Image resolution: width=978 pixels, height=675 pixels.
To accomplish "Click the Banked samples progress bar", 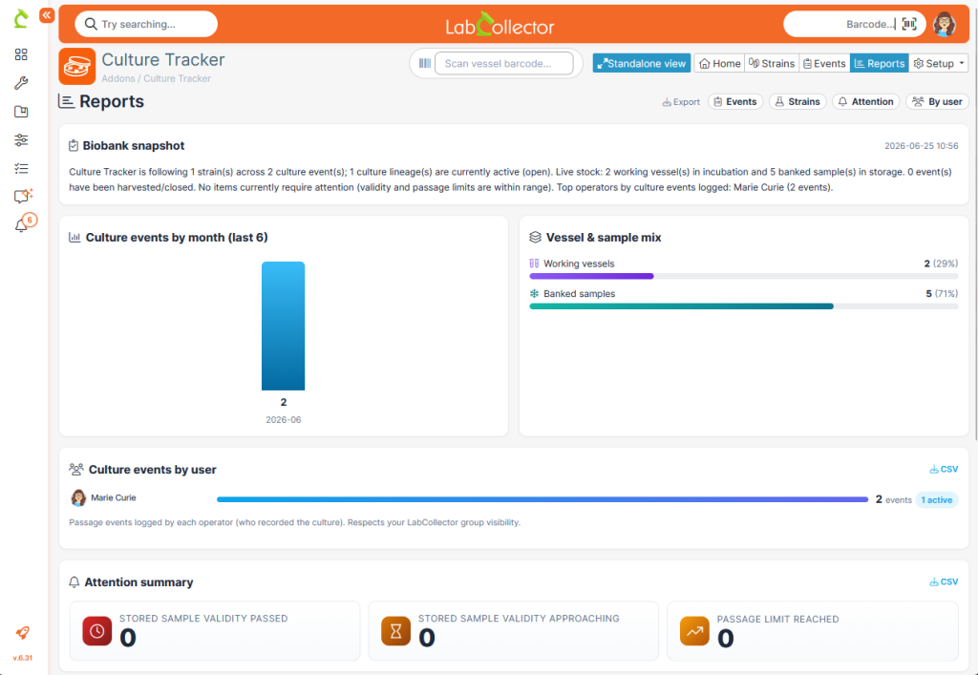I will pos(743,306).
